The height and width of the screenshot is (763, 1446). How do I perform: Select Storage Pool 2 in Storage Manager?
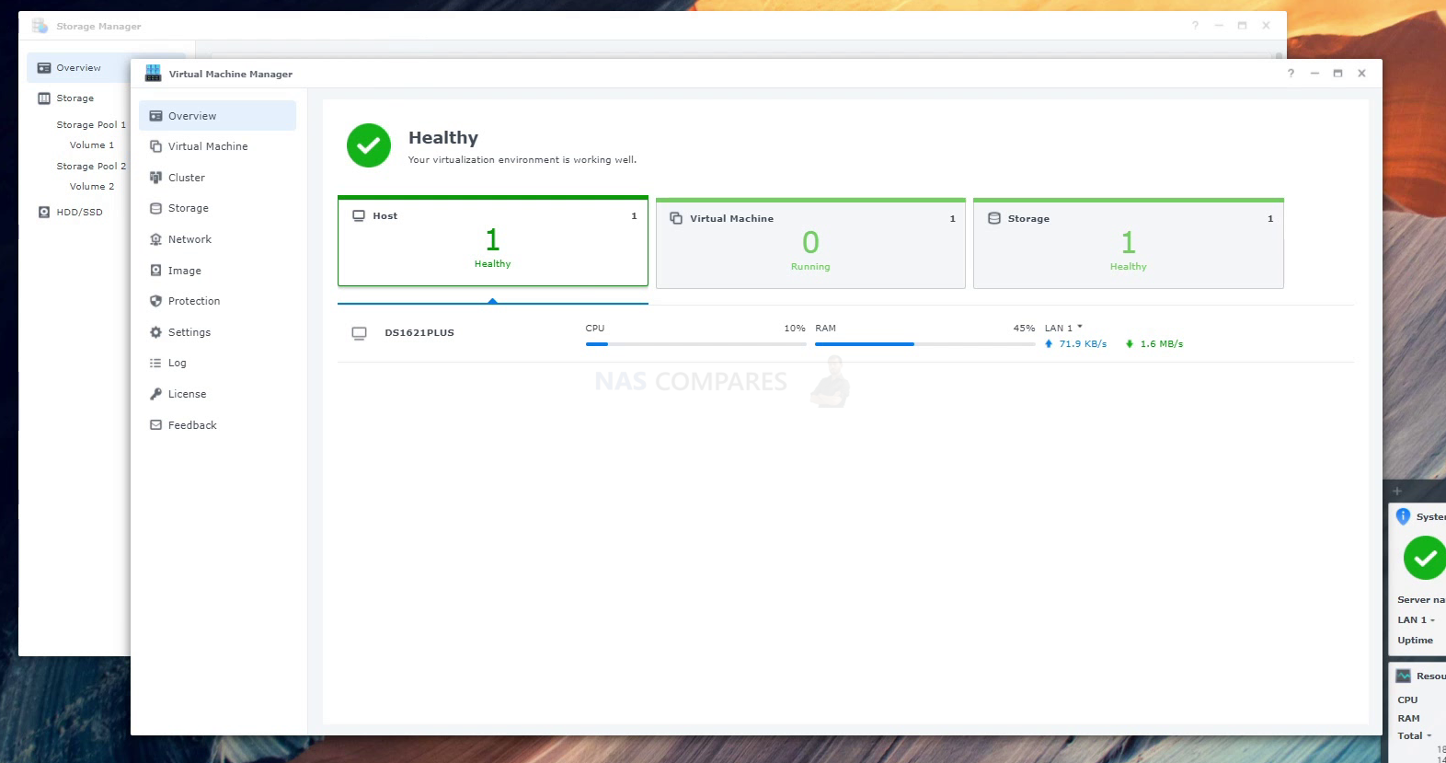[x=91, y=167]
